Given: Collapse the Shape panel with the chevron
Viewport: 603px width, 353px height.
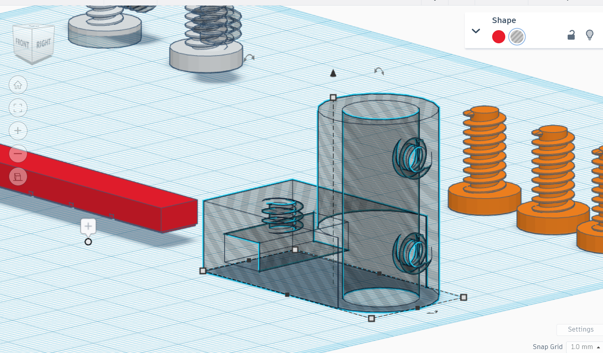Looking at the screenshot, I should [x=476, y=31].
